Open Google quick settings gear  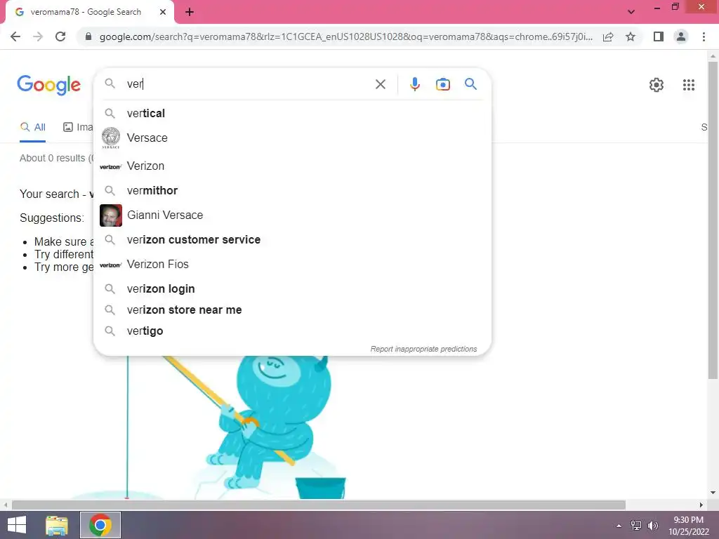pos(657,85)
